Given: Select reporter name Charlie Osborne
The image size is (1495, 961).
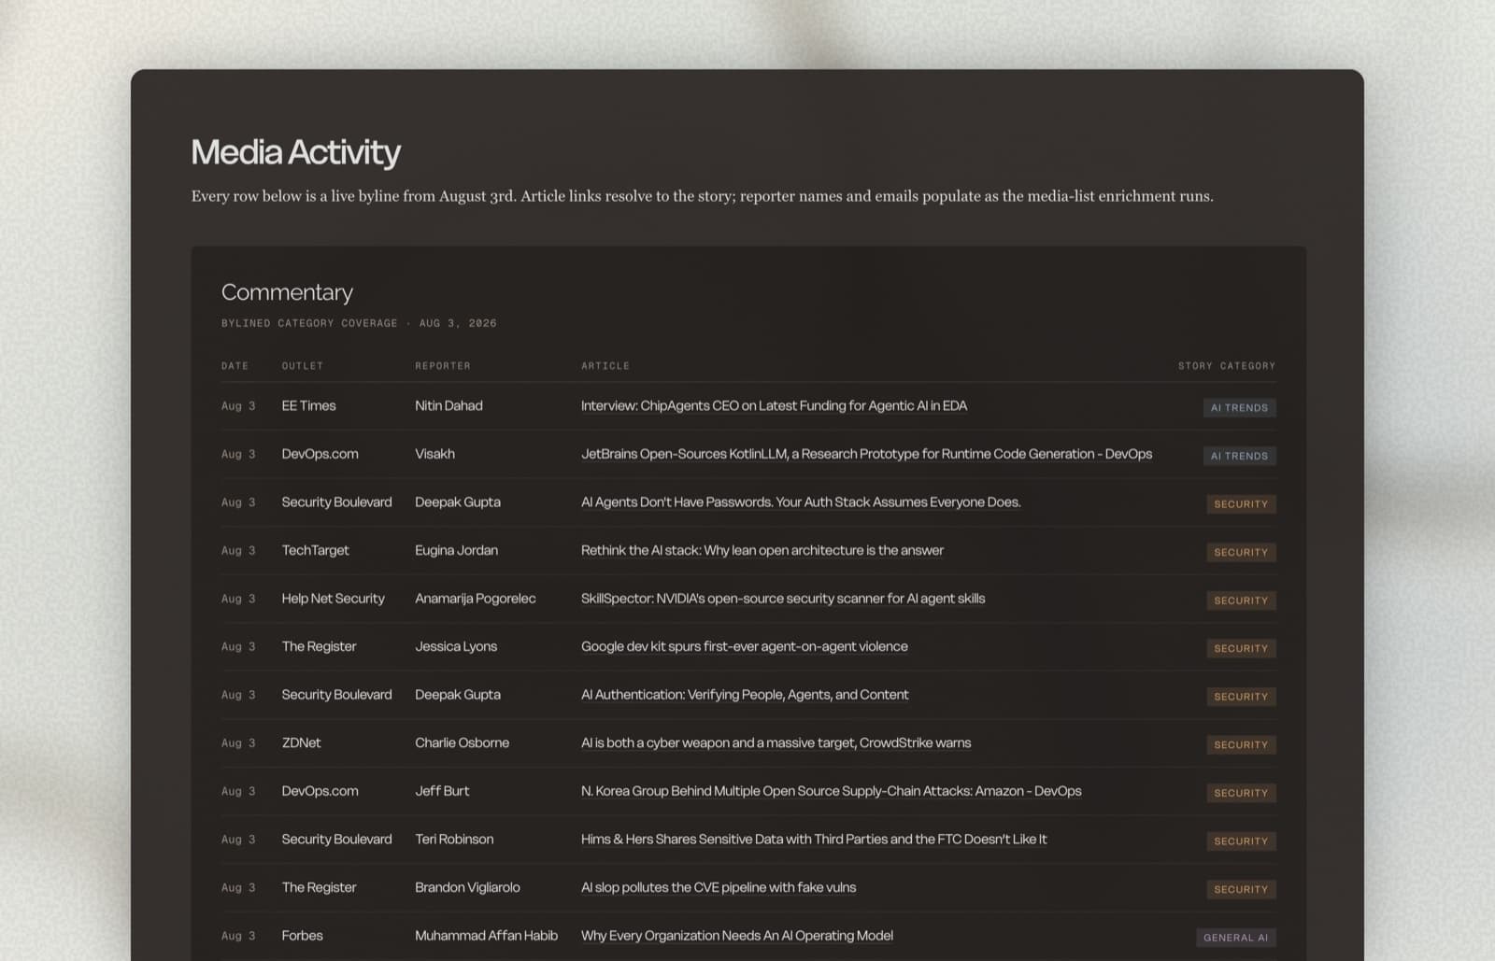Looking at the screenshot, I should pos(462,743).
